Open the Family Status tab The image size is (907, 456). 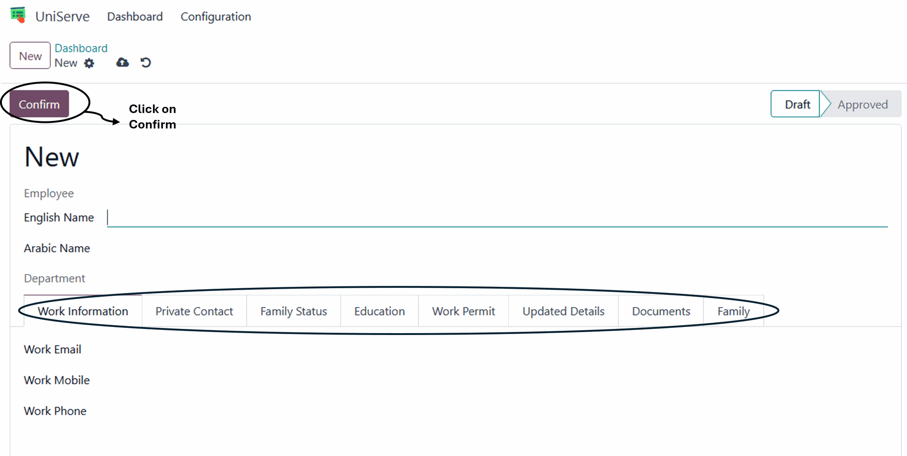[x=293, y=311]
